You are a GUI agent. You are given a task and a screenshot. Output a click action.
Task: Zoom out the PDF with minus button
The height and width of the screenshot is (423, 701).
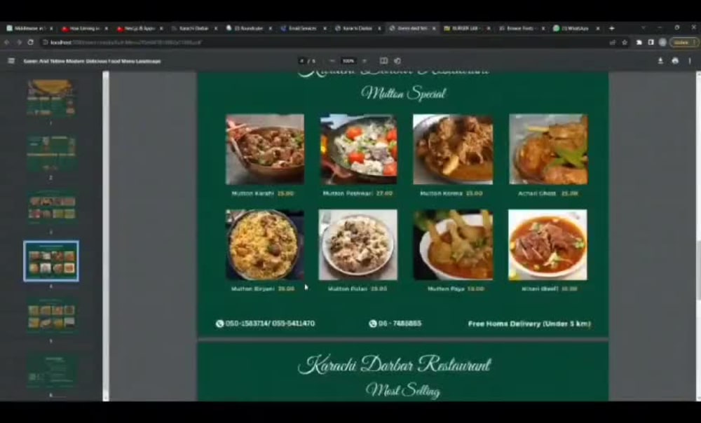(x=332, y=61)
